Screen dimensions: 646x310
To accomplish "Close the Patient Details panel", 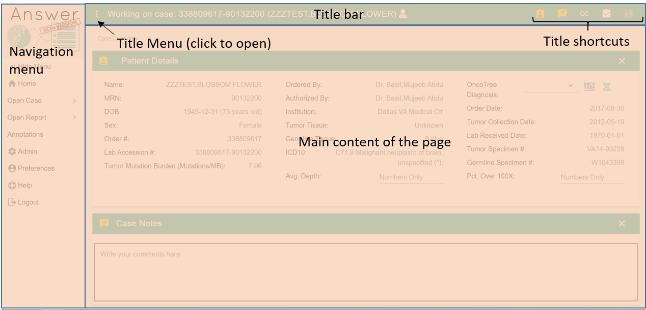I will (622, 60).
